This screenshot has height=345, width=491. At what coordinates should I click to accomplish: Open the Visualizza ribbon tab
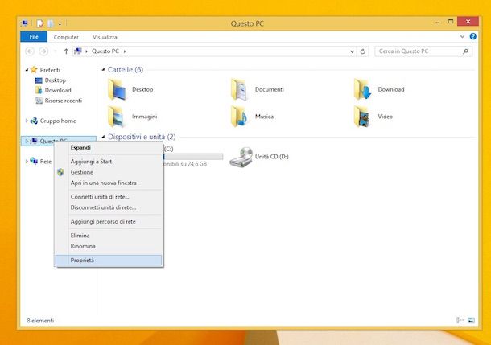pos(105,37)
